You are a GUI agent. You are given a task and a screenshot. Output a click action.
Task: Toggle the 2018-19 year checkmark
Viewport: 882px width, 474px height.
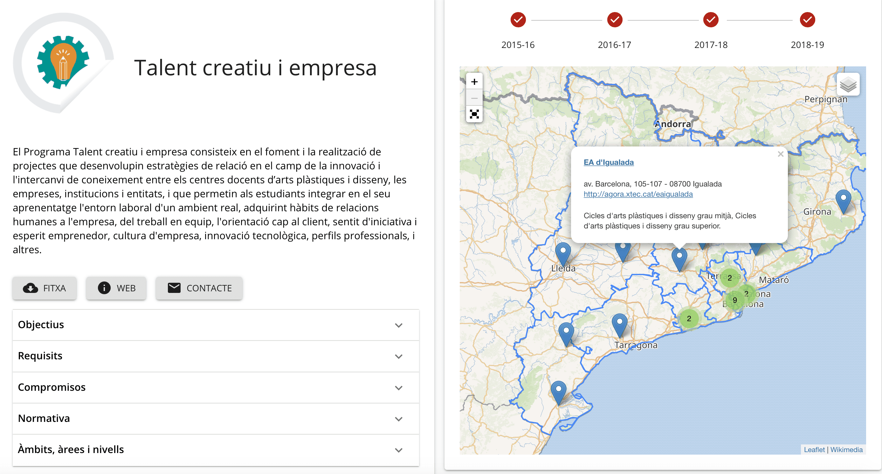tap(807, 20)
